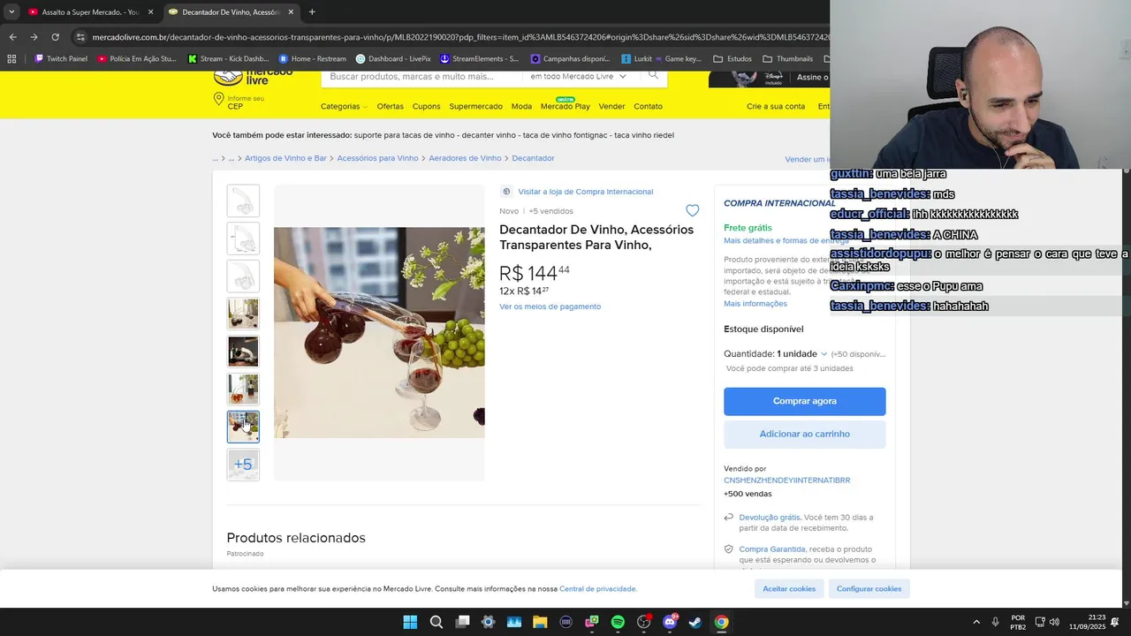Click the search magnifier icon on Mercado Livre
This screenshot has width=1131, height=636.
(653, 76)
